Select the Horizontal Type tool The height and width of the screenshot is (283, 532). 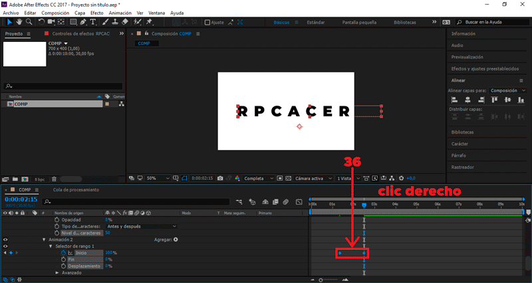pos(93,22)
